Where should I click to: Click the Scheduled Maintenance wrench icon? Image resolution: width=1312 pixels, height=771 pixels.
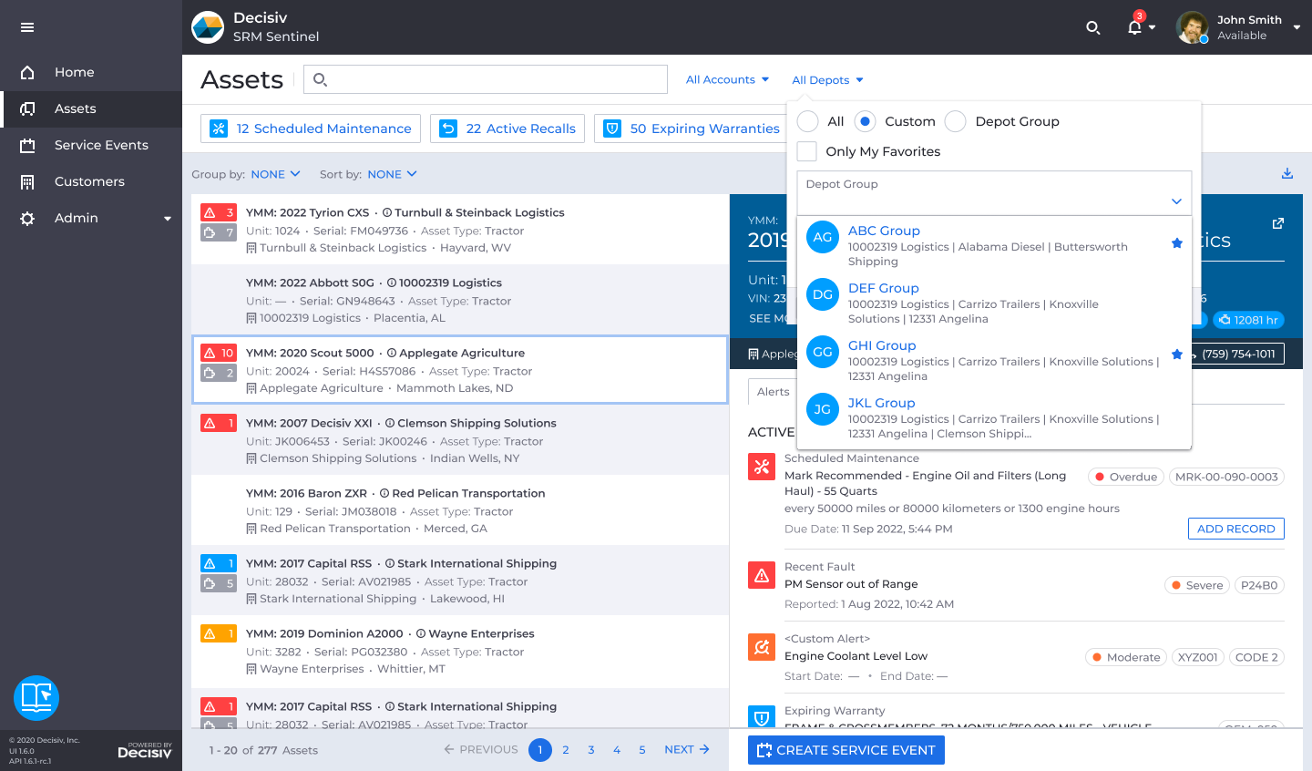click(762, 467)
